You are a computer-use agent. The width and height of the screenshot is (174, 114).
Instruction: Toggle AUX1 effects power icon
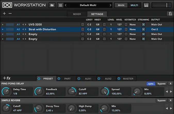pyautogui.click(x=79, y=79)
